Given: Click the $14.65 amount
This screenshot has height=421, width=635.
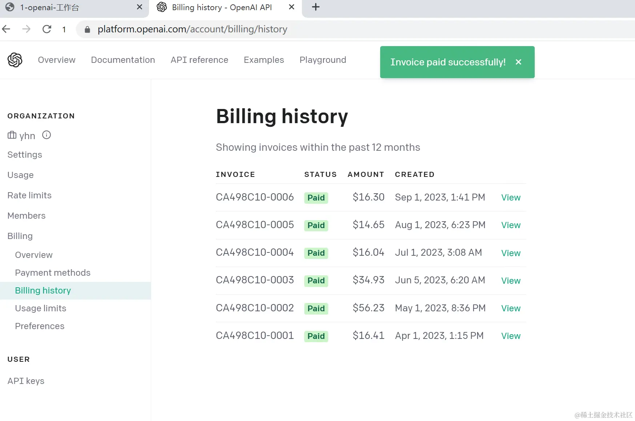Looking at the screenshot, I should pos(369,225).
